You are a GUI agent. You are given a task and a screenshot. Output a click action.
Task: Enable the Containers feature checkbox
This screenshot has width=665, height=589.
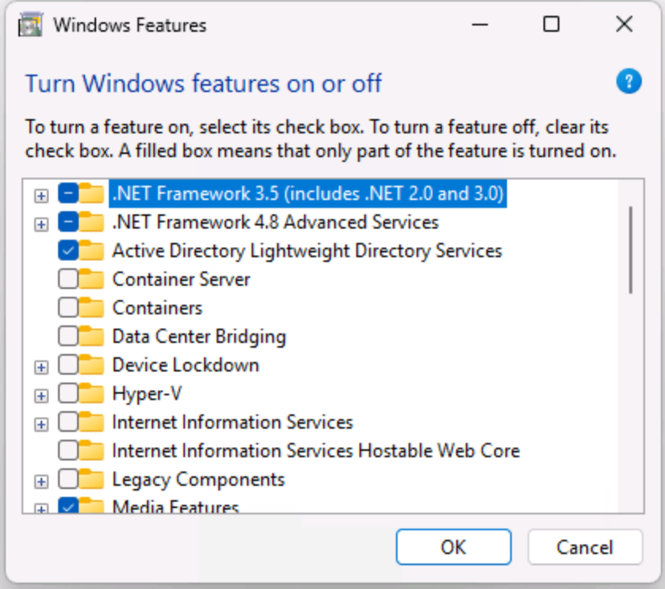(68, 308)
